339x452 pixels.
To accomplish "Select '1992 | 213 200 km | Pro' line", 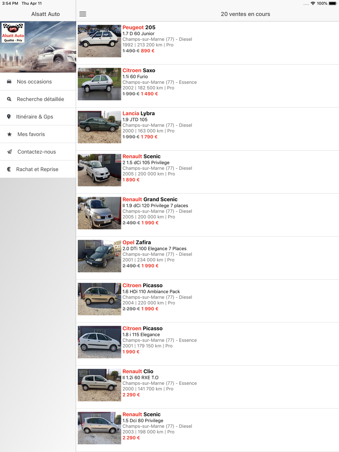I will pos(148,45).
